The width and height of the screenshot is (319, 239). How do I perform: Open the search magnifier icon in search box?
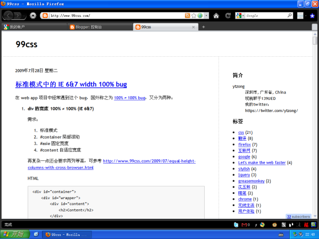tap(291, 16)
